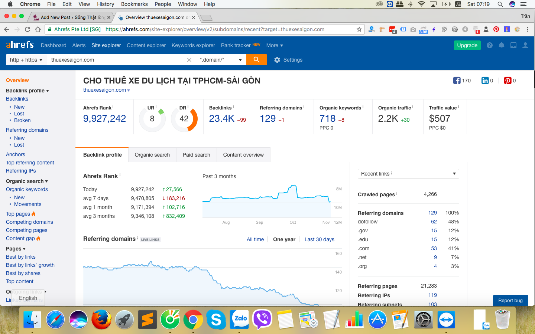The width and height of the screenshot is (535, 334).
Task: Open Best by links' growth
Action: tap(30, 265)
